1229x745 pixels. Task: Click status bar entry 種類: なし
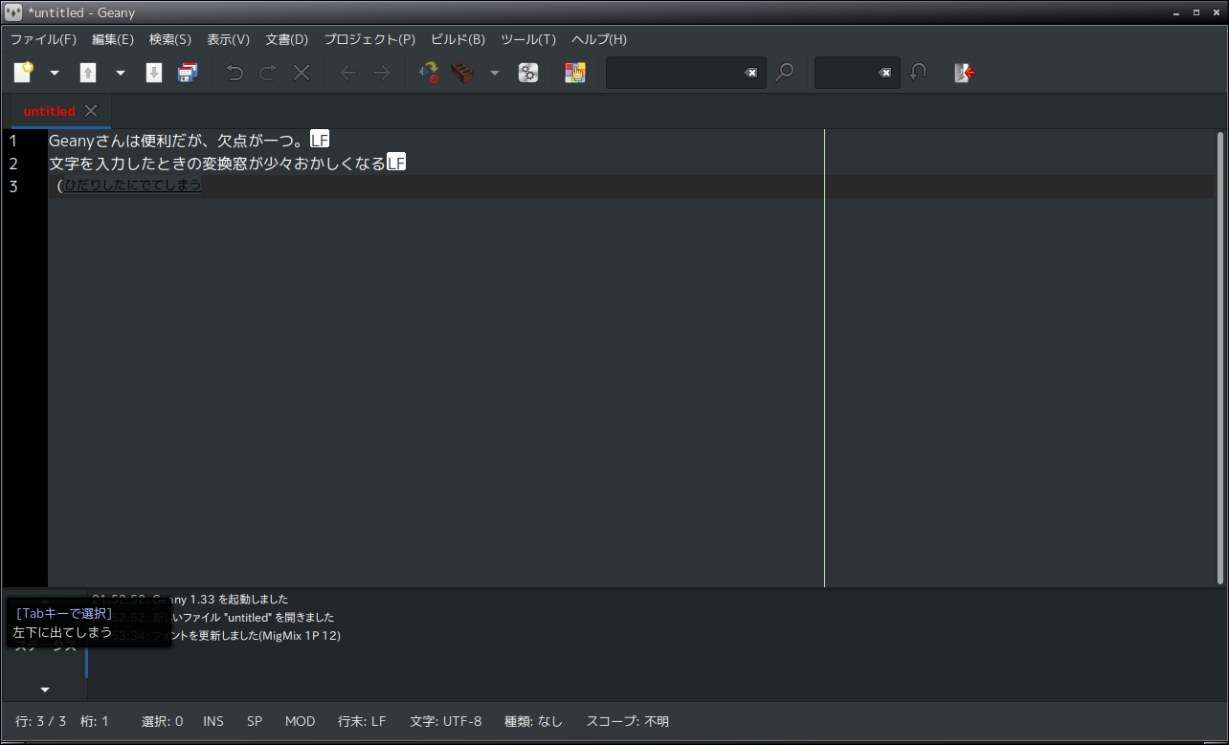tap(534, 721)
